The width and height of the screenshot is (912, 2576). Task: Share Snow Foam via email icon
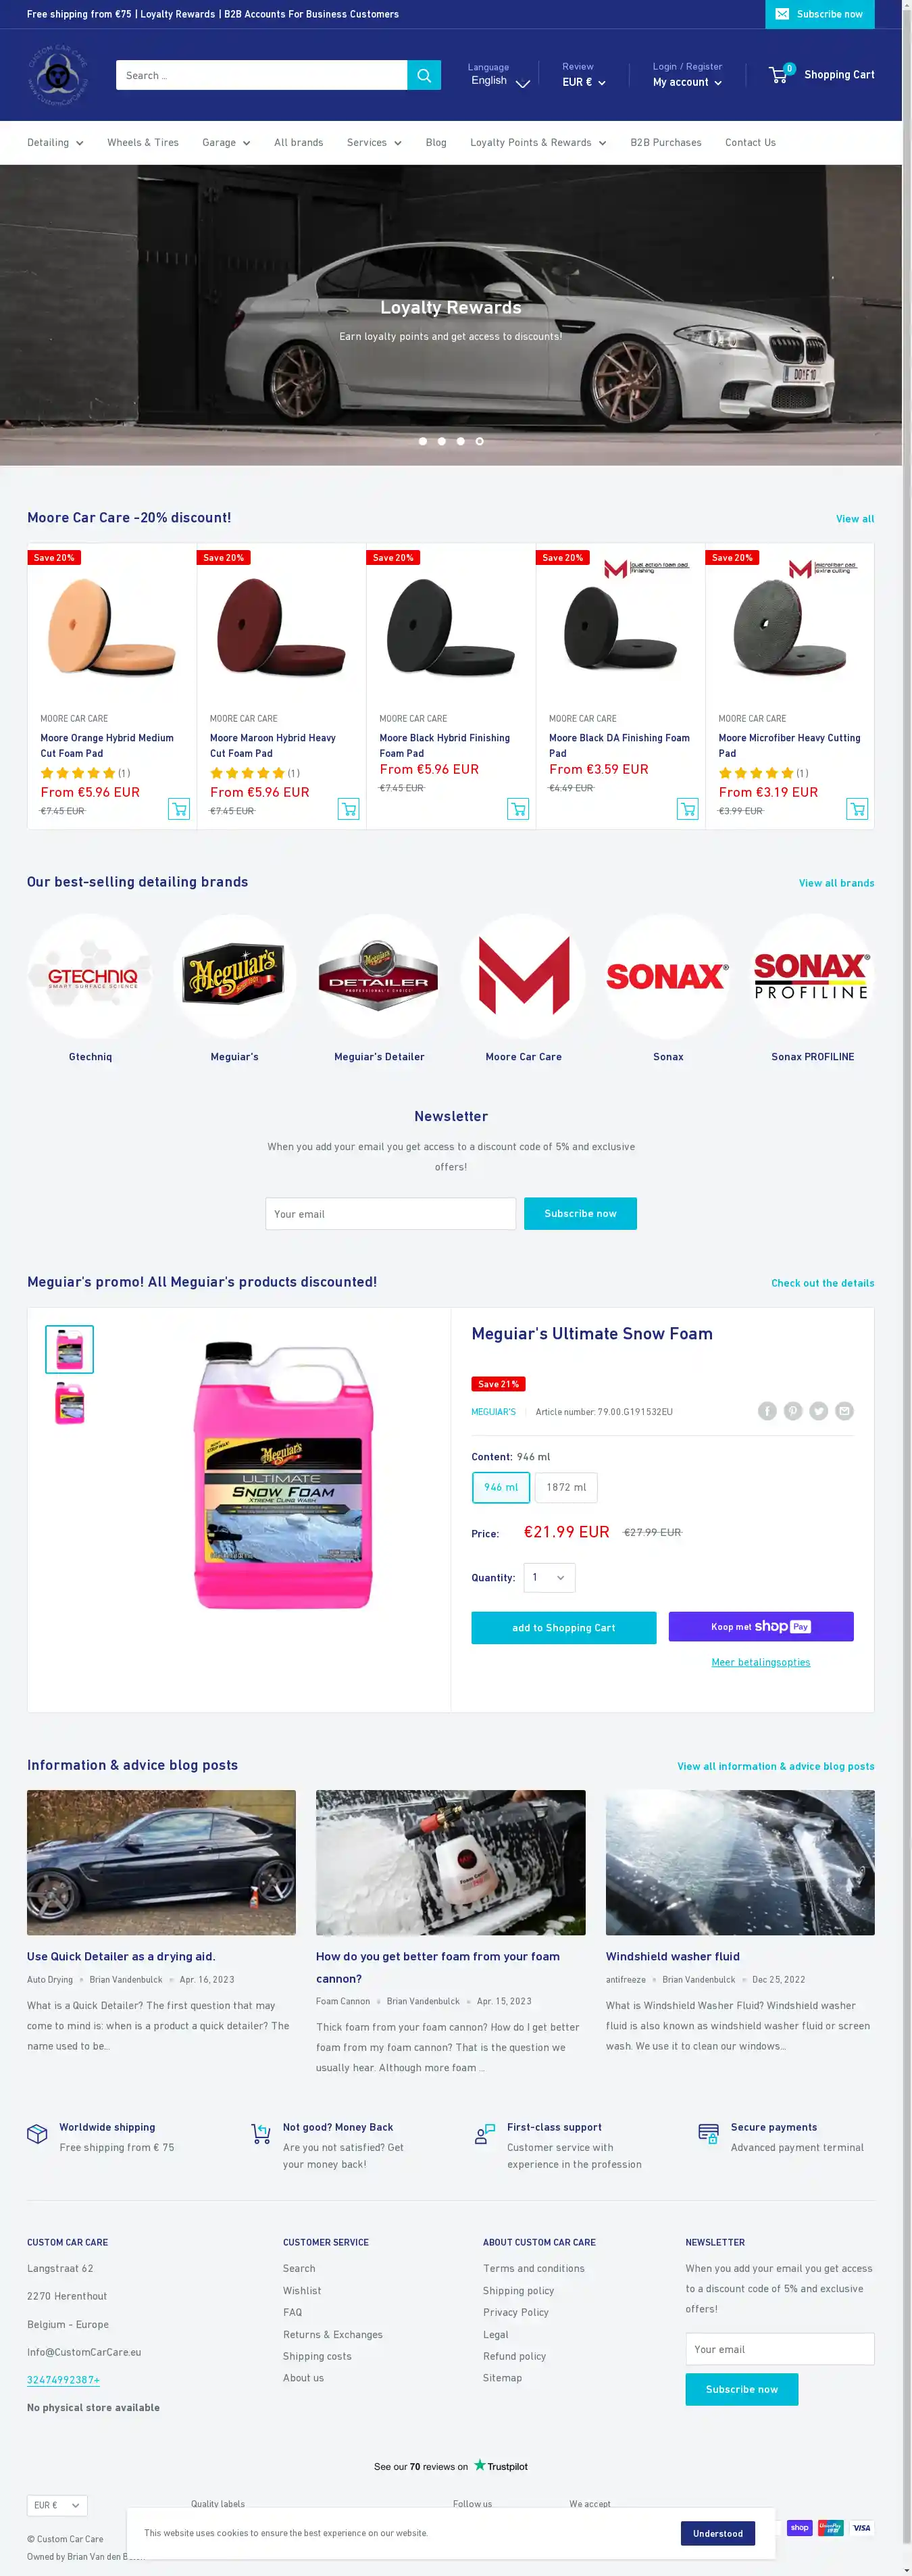(x=845, y=1411)
